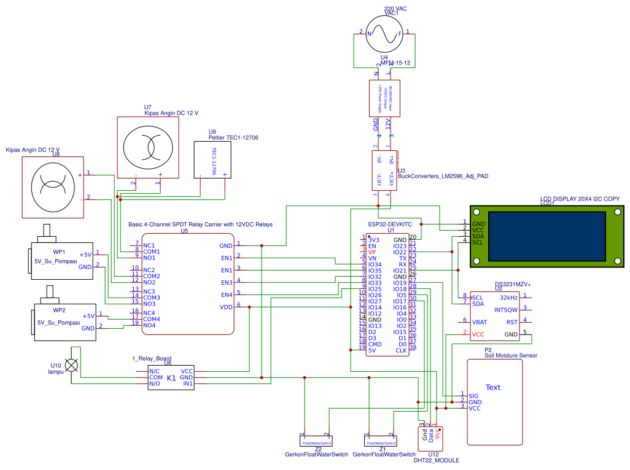Click the 'VDD' pin label on relay carrier
The height and width of the screenshot is (470, 630).
(226, 307)
